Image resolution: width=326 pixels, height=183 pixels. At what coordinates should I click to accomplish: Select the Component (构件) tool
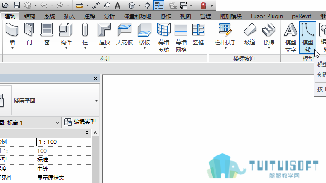[66, 34]
